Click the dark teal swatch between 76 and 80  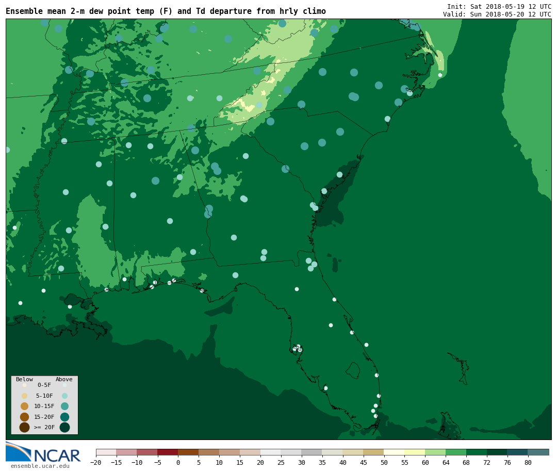coord(518,452)
